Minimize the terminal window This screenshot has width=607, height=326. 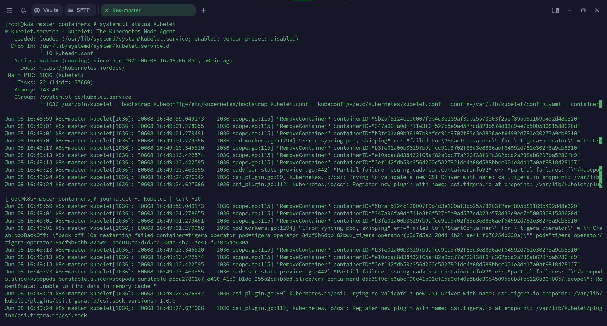tap(569, 10)
